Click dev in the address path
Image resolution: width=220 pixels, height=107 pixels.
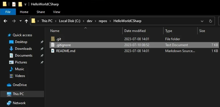point(89,21)
